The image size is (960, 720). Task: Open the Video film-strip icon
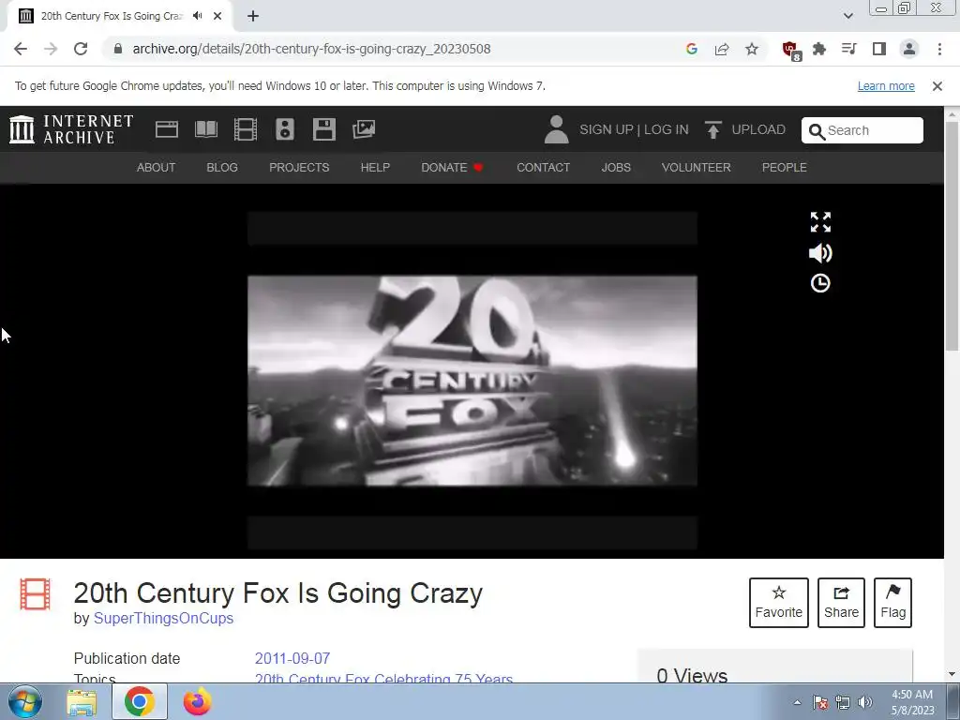[x=246, y=129]
